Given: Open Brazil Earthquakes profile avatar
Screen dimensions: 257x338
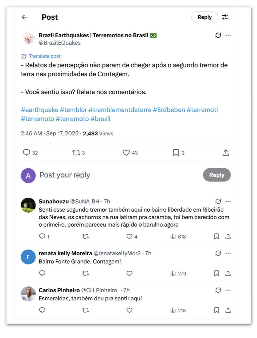Looking at the screenshot, I should tap(28, 39).
